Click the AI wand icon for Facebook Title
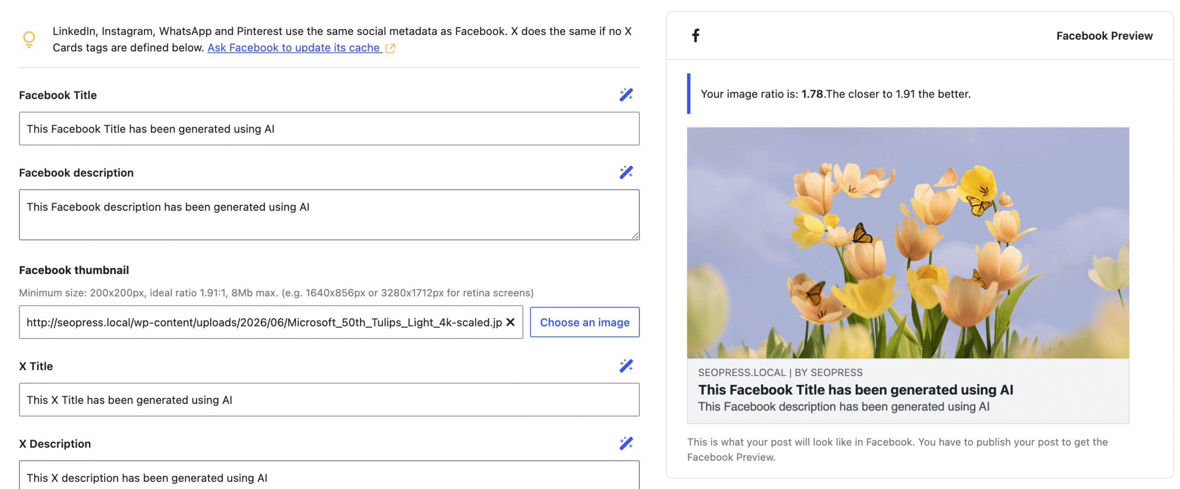 626,95
